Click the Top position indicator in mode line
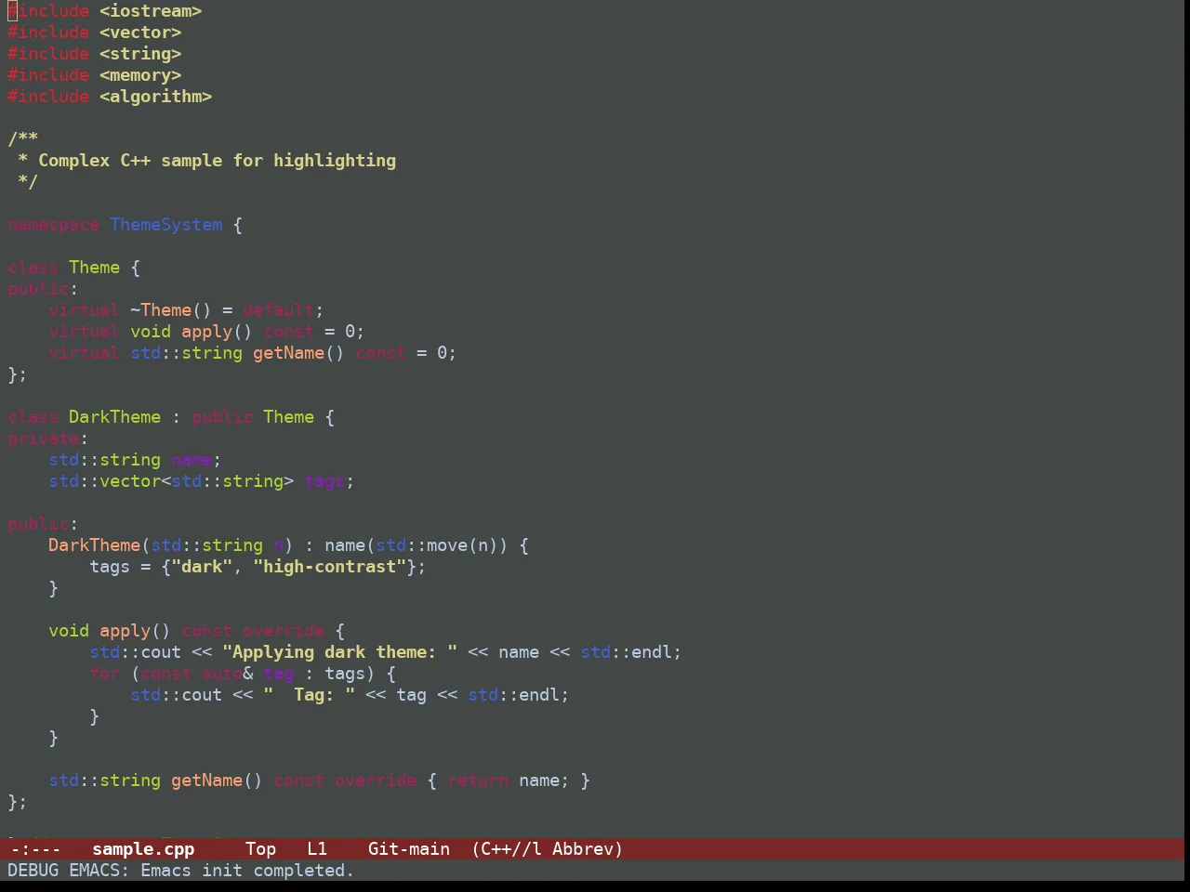 pyautogui.click(x=260, y=848)
